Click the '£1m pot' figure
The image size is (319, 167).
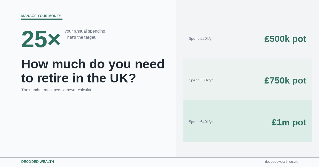[289, 122]
